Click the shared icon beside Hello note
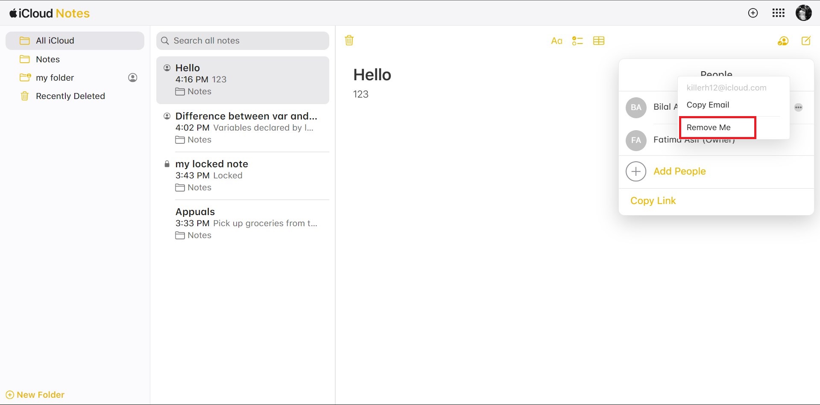The height and width of the screenshot is (405, 820). pyautogui.click(x=167, y=68)
